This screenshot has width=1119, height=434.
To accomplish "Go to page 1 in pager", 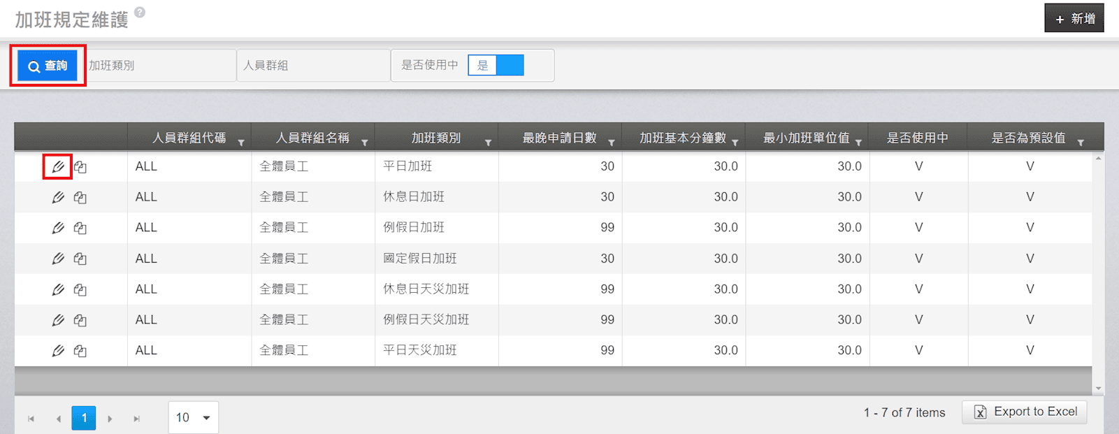I will click(x=84, y=418).
